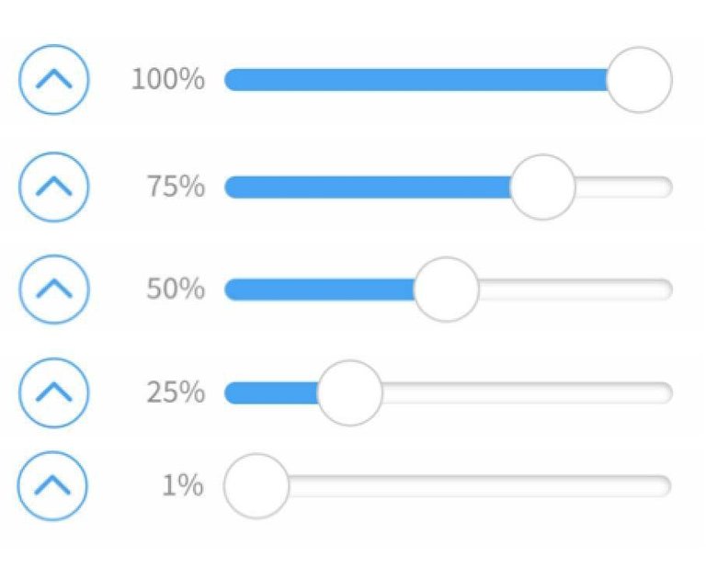Viewport: 706px width, 568px height.
Task: Click the 100% percentage label
Action: (x=167, y=80)
